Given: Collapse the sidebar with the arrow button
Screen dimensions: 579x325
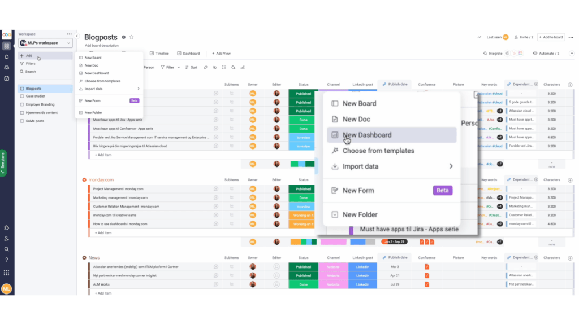Looking at the screenshot, I should [77, 36].
